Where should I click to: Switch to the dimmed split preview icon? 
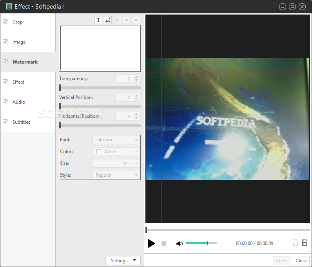pyautogui.click(x=295, y=243)
